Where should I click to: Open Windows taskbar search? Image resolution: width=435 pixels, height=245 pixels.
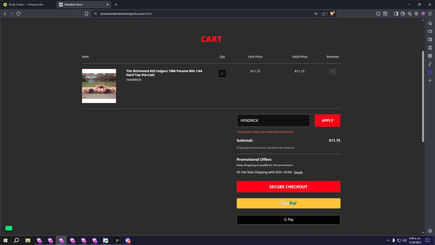[x=17, y=240]
